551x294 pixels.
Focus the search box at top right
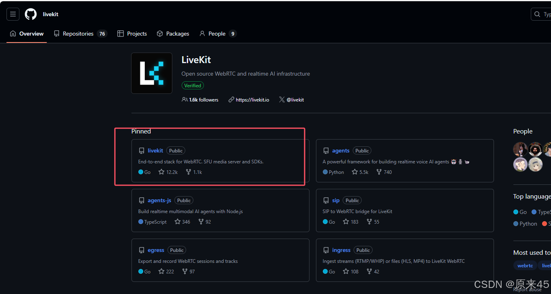coord(541,14)
